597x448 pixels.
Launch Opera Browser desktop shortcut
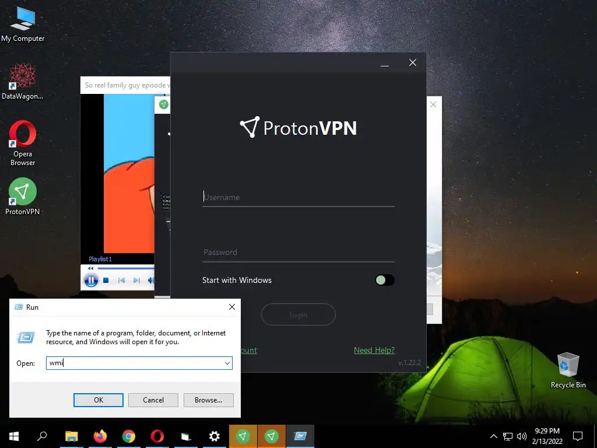pos(23,143)
